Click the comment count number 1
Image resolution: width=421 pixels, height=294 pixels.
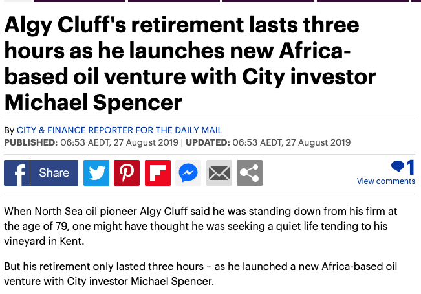click(x=410, y=167)
